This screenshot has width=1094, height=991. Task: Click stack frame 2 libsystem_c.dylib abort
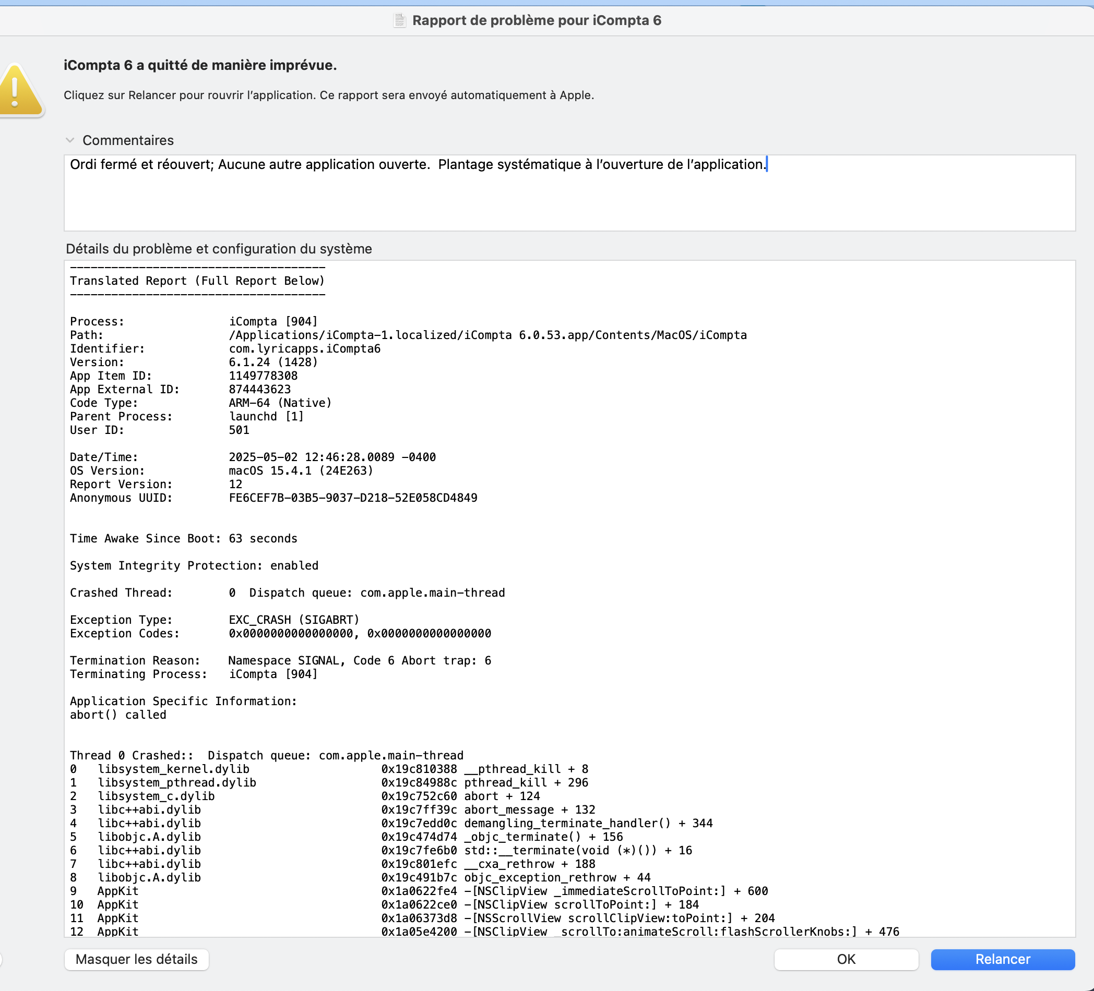tap(305, 796)
